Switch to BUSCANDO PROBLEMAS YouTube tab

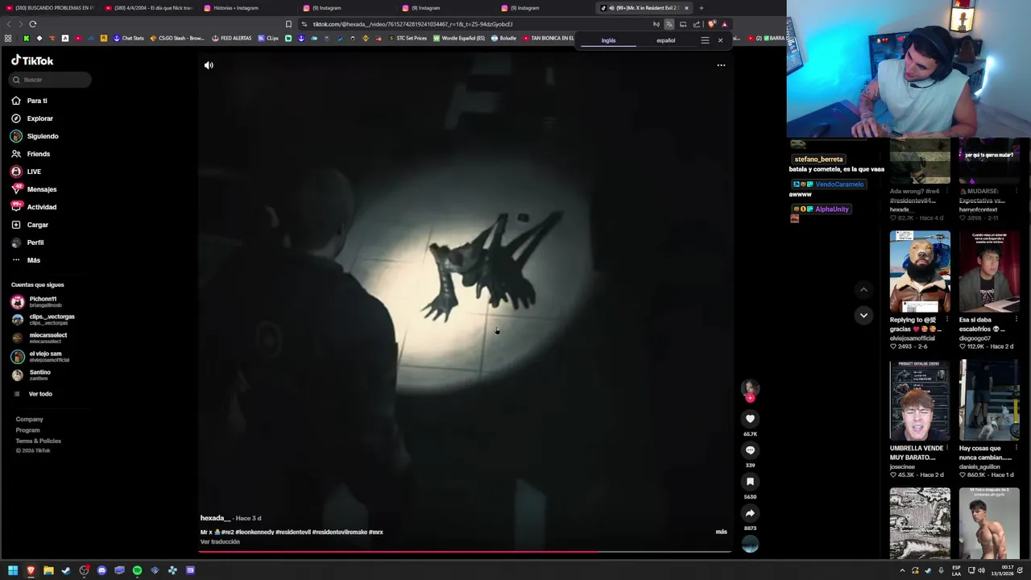(x=50, y=8)
